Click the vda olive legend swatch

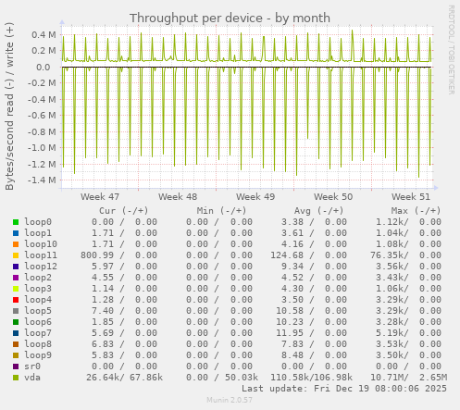pyautogui.click(x=16, y=378)
